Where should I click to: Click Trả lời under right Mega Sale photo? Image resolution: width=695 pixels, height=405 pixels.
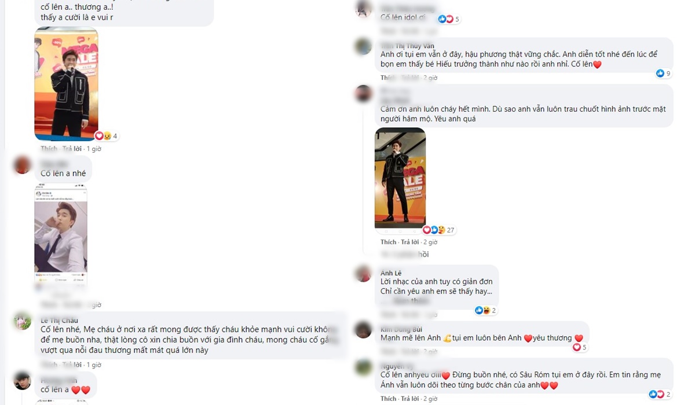(x=410, y=242)
